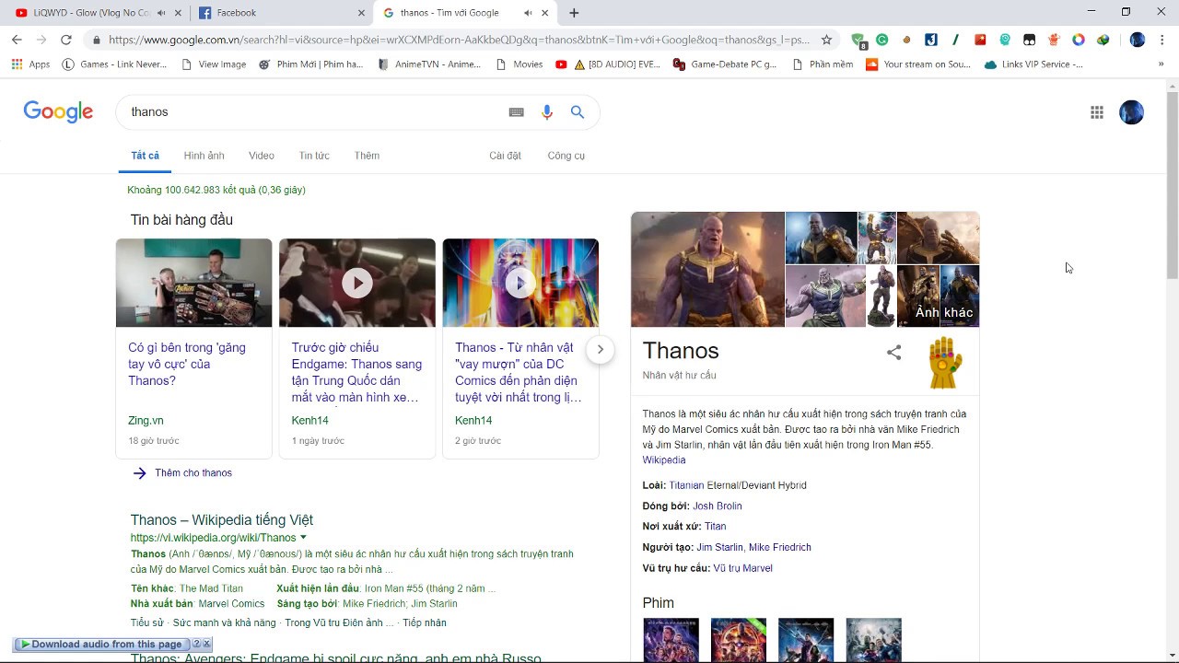Open Cài đặt search settings
The image size is (1179, 663).
click(505, 156)
